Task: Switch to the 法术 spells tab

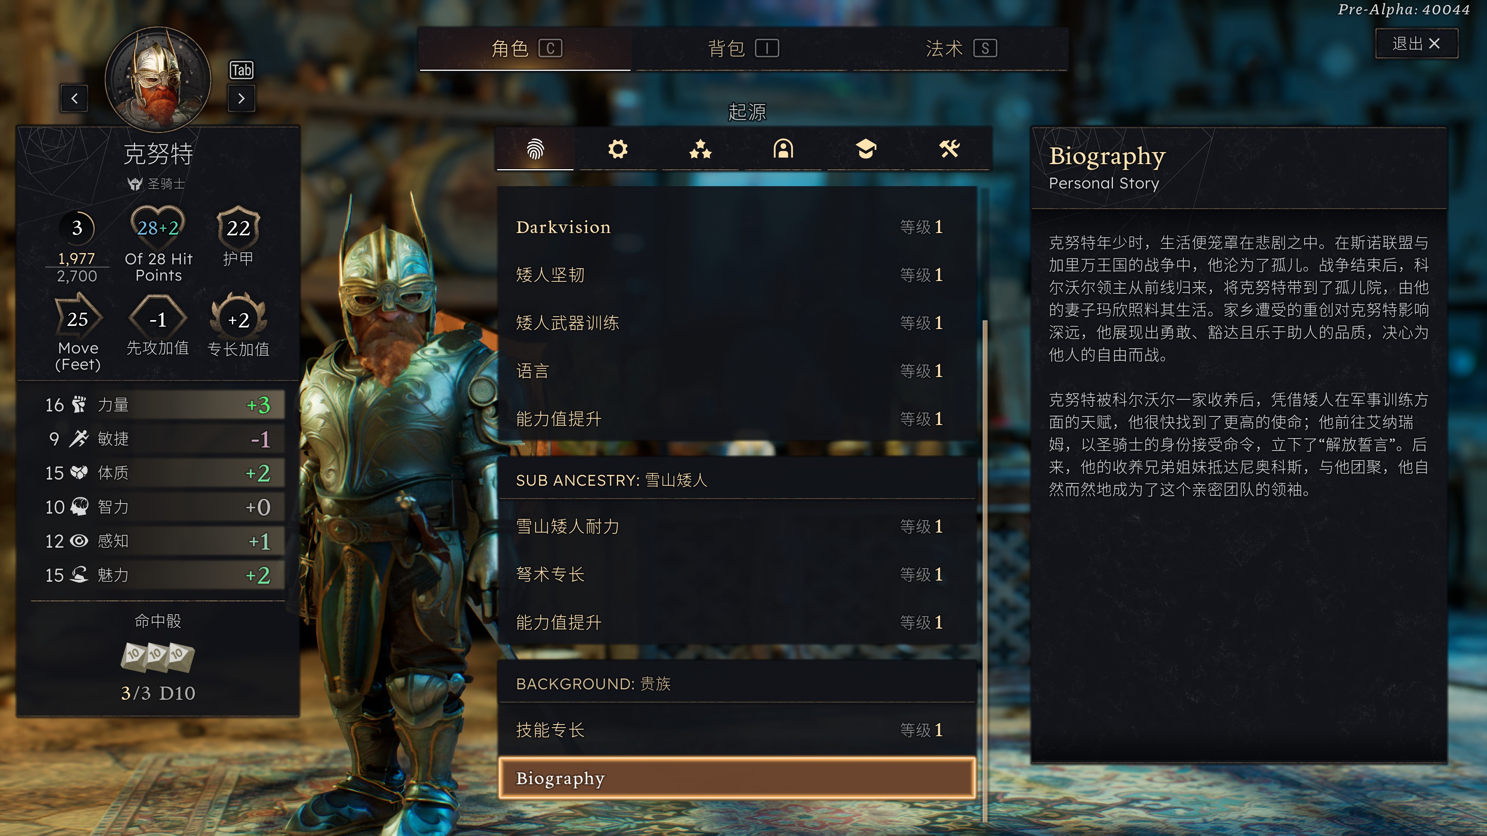Action: coord(960,48)
